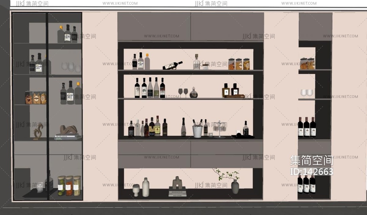
Task: Click the three fruit jars in glass cabinet bottom
Action: click(69, 185)
